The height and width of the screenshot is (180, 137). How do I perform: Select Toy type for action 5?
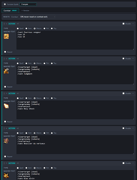(x=52, y=168)
